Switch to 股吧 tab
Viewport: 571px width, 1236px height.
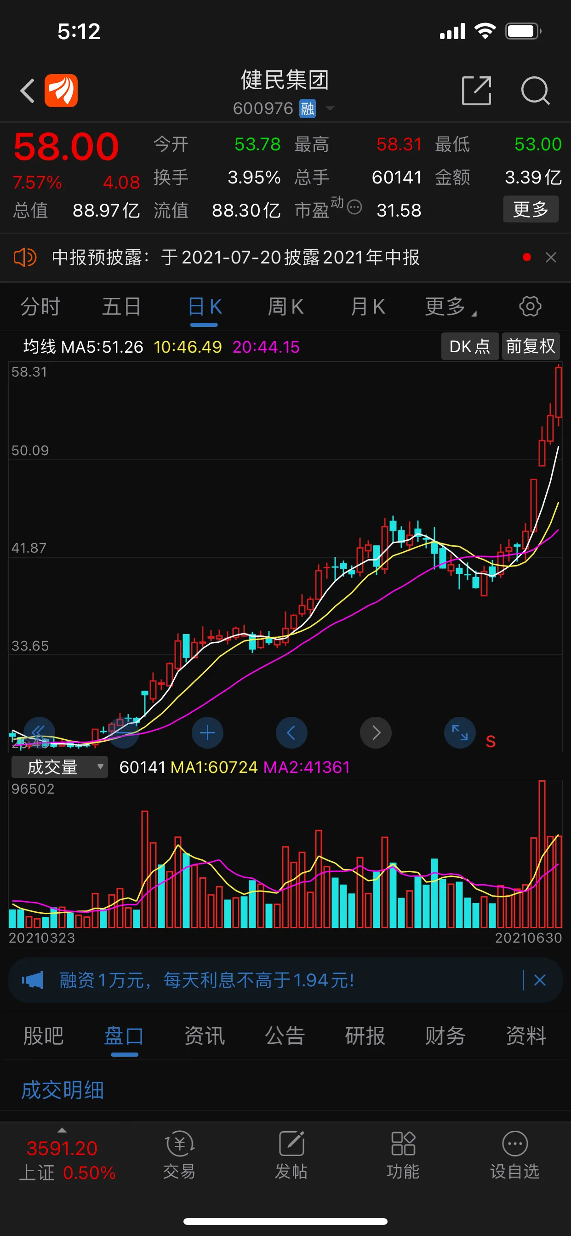point(44,1036)
